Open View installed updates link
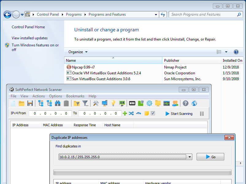The height and width of the screenshot is (184, 246). [x=29, y=38]
